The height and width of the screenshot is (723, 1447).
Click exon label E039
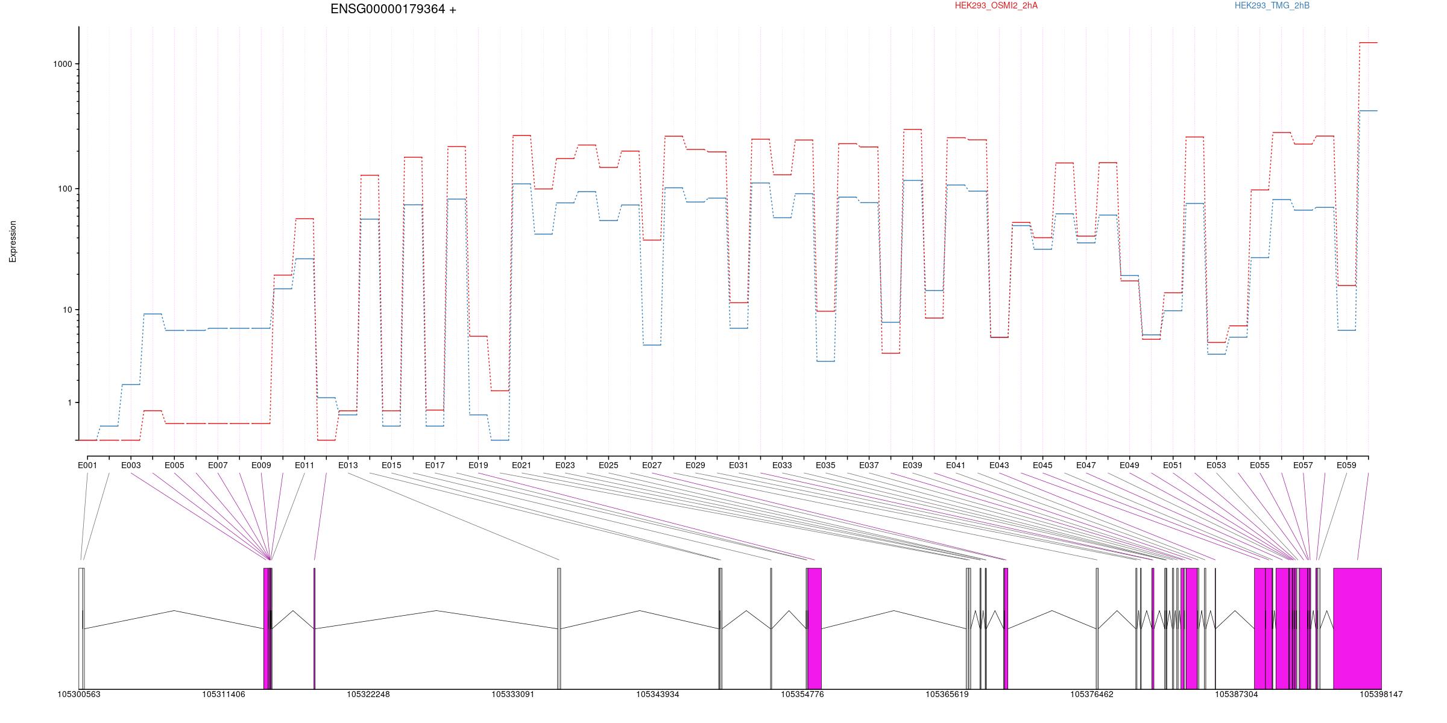coord(912,465)
